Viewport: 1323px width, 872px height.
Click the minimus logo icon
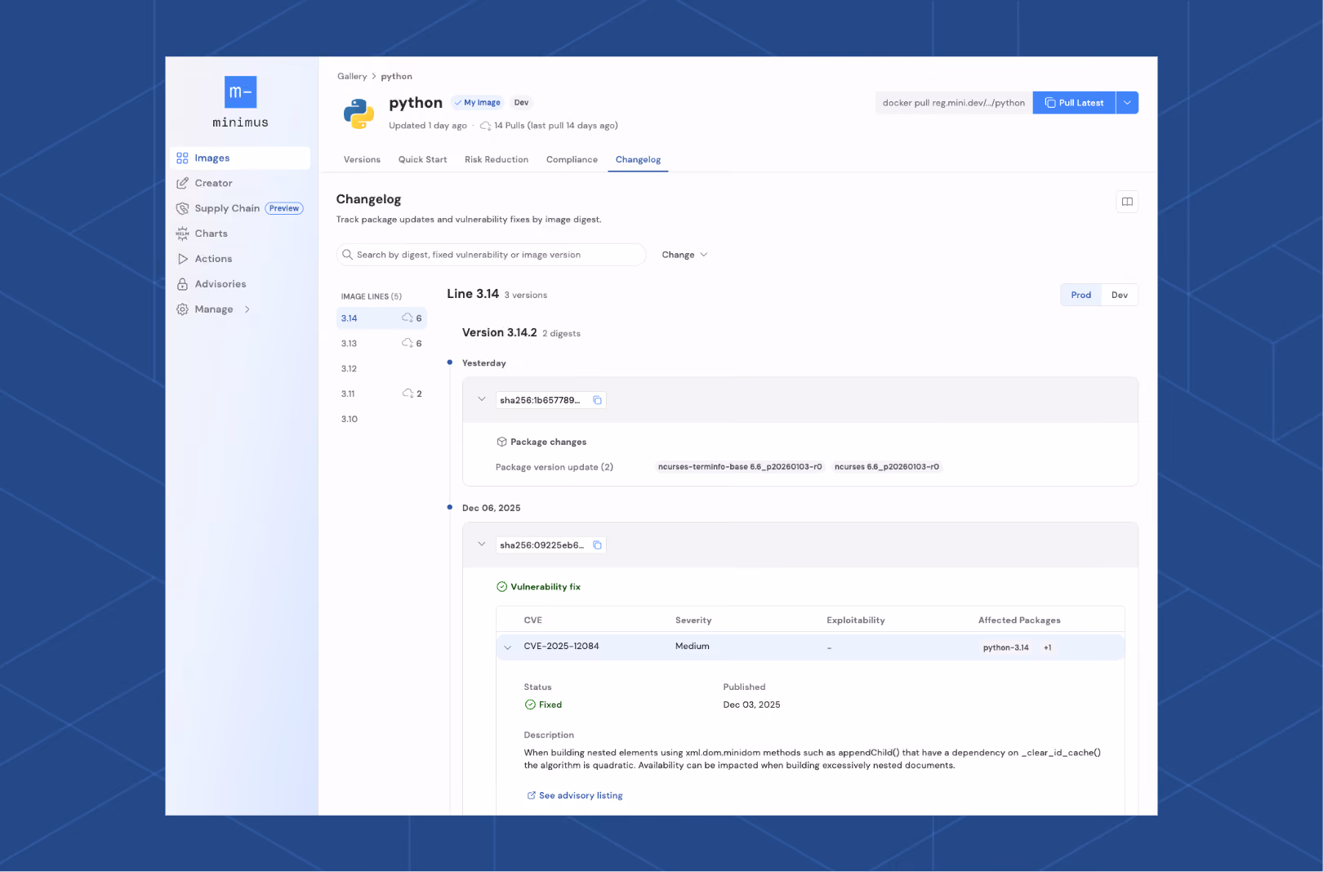click(x=240, y=91)
